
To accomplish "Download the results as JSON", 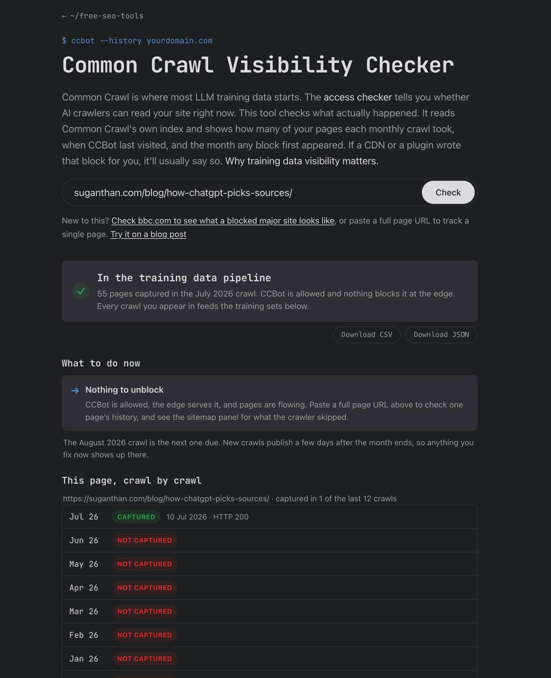I will click(441, 335).
